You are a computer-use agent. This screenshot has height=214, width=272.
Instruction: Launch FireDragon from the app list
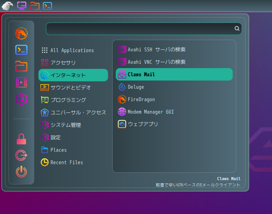tap(174, 99)
